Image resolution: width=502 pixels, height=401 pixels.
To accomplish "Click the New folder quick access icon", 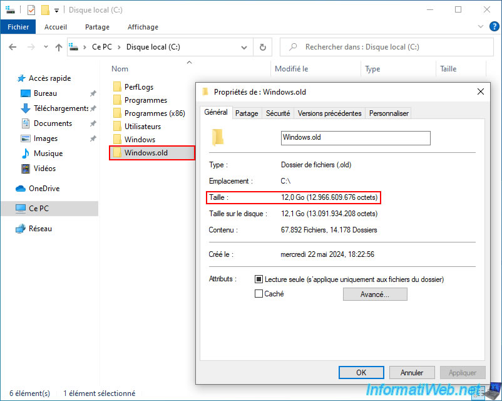I will tap(45, 10).
